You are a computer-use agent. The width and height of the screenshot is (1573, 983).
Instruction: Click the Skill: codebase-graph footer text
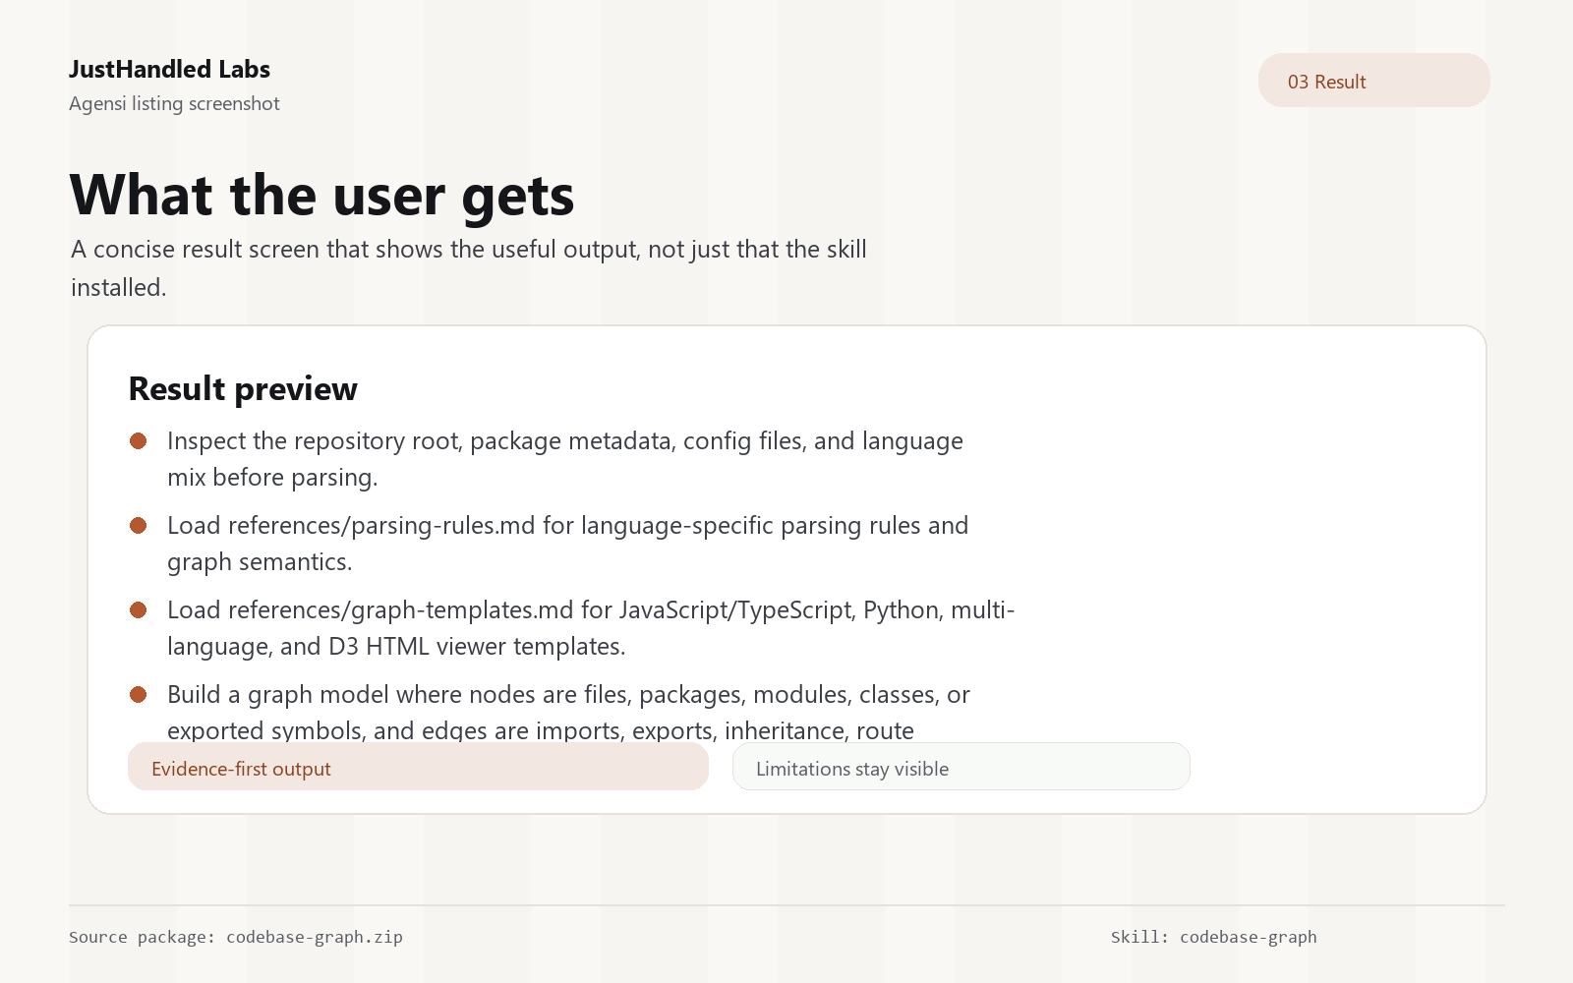pos(1214,937)
